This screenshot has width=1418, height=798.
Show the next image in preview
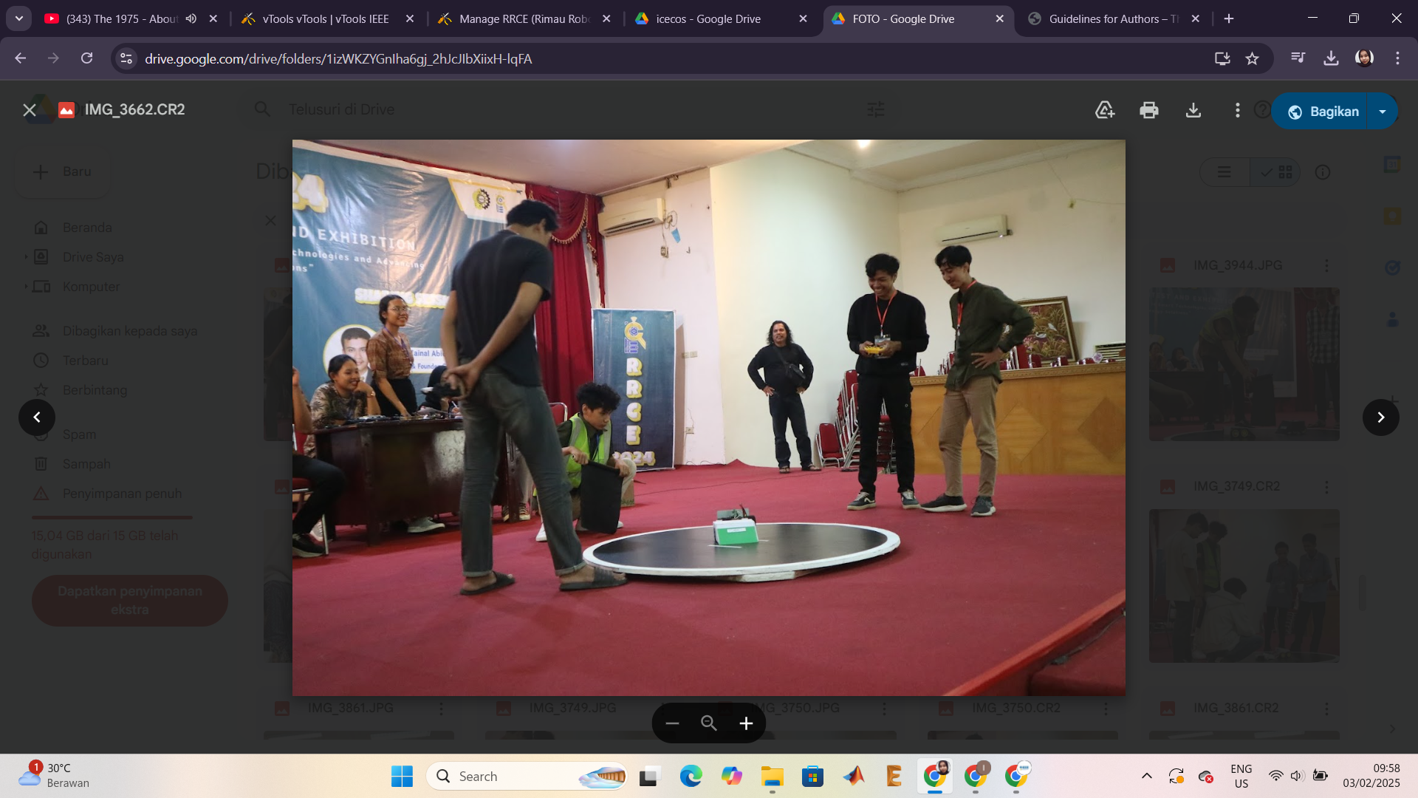1381,417
